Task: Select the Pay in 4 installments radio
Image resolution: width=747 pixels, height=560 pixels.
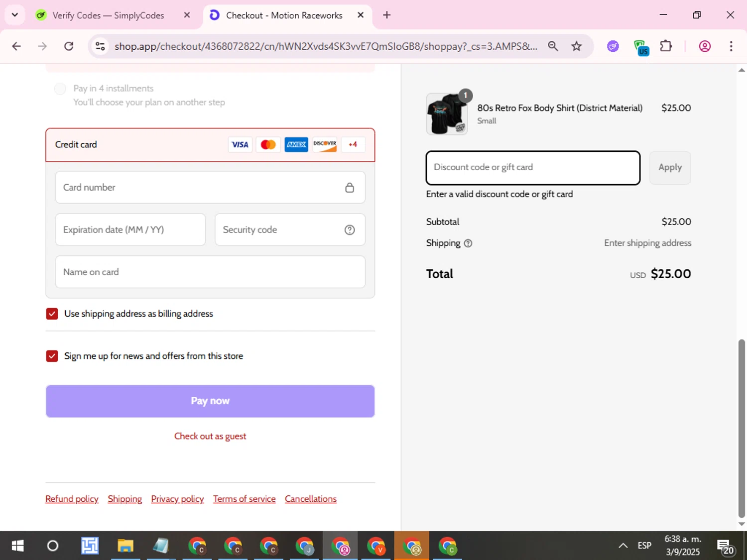Action: tap(60, 89)
